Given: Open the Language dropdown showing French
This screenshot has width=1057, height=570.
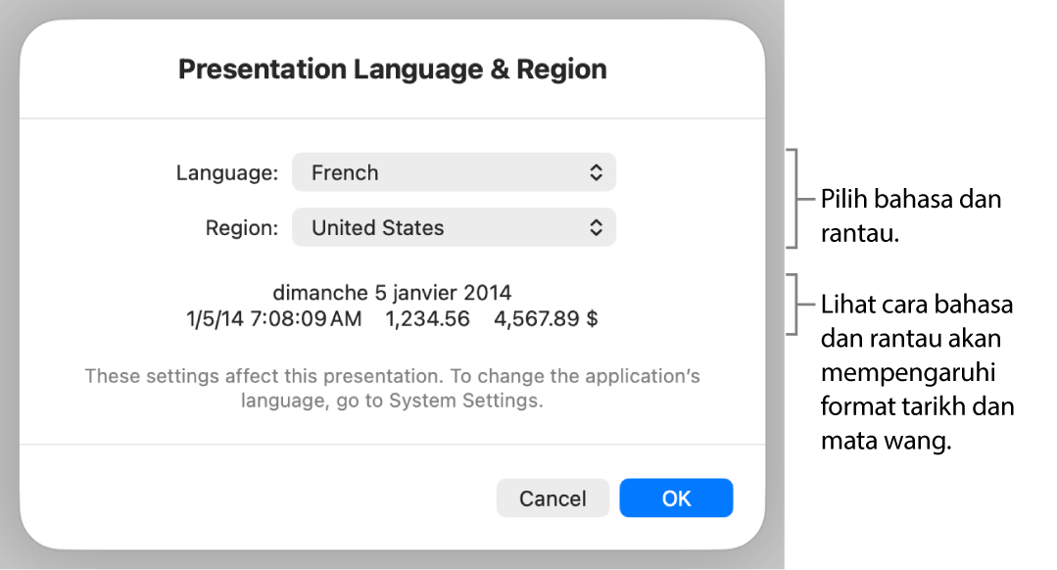Looking at the screenshot, I should (x=455, y=172).
